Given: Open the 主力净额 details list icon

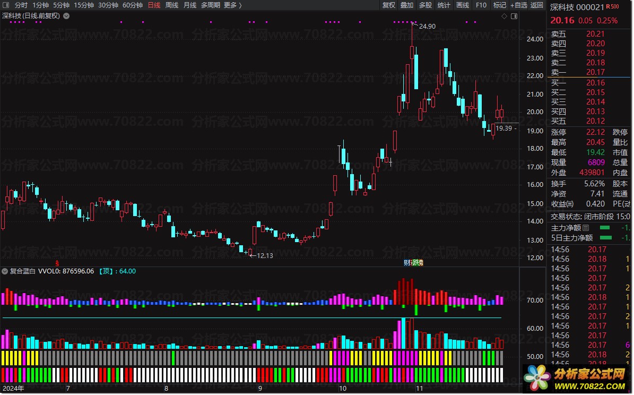Looking at the screenshot, I should (586, 228).
